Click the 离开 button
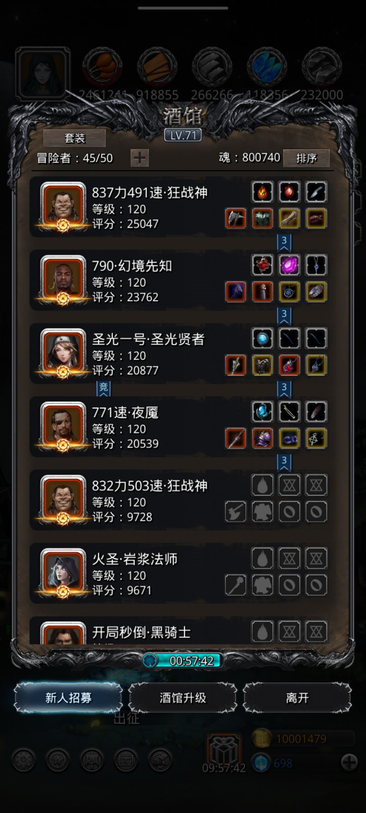This screenshot has height=813, width=366. [x=297, y=697]
